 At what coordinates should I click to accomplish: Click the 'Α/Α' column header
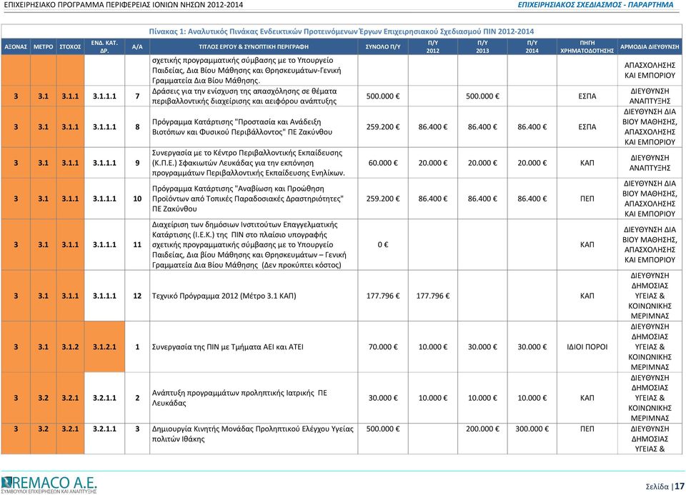tap(137, 47)
